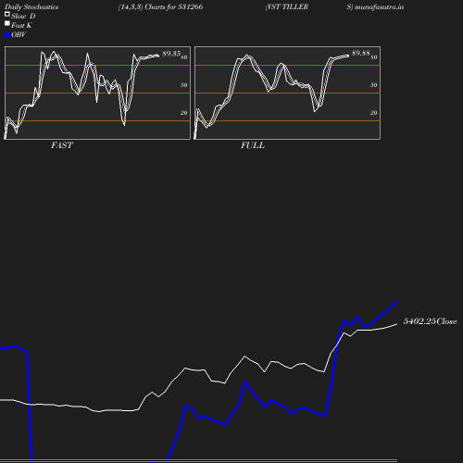
Task: Click the 80 axis label on FULL chart
Action: coord(374,57)
